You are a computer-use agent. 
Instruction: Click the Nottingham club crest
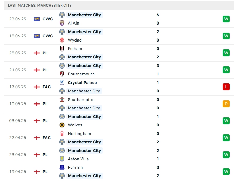pyautogui.click(x=62, y=134)
